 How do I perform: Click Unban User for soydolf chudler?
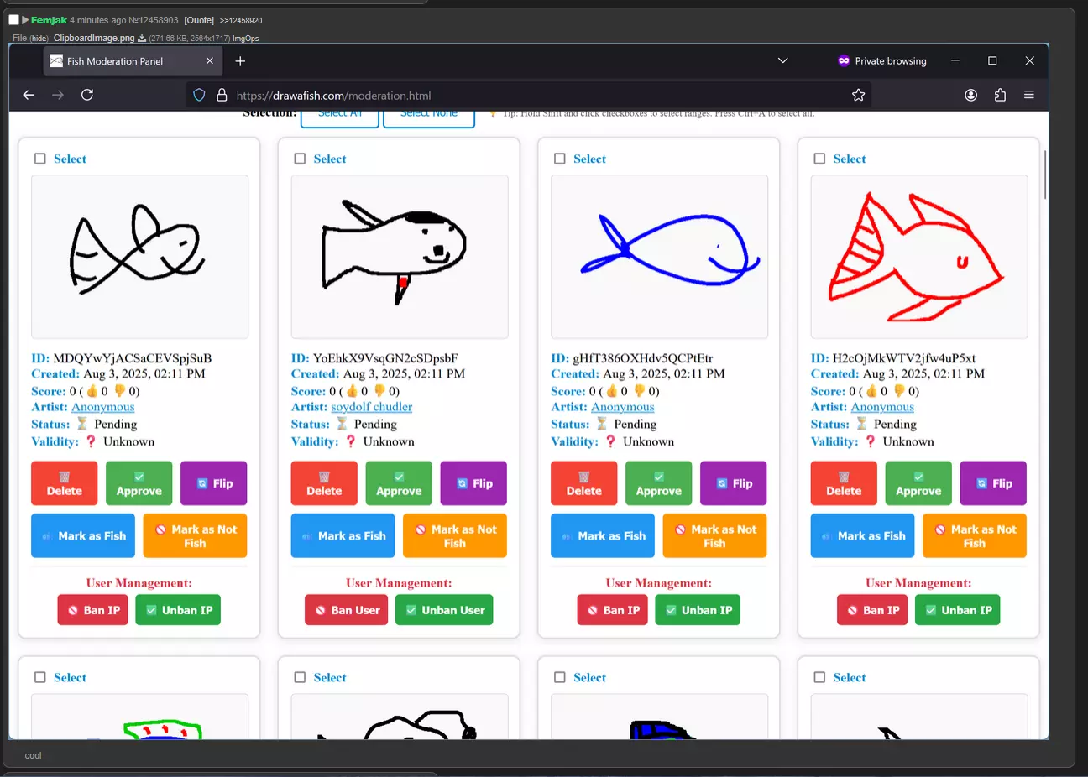pyautogui.click(x=444, y=610)
